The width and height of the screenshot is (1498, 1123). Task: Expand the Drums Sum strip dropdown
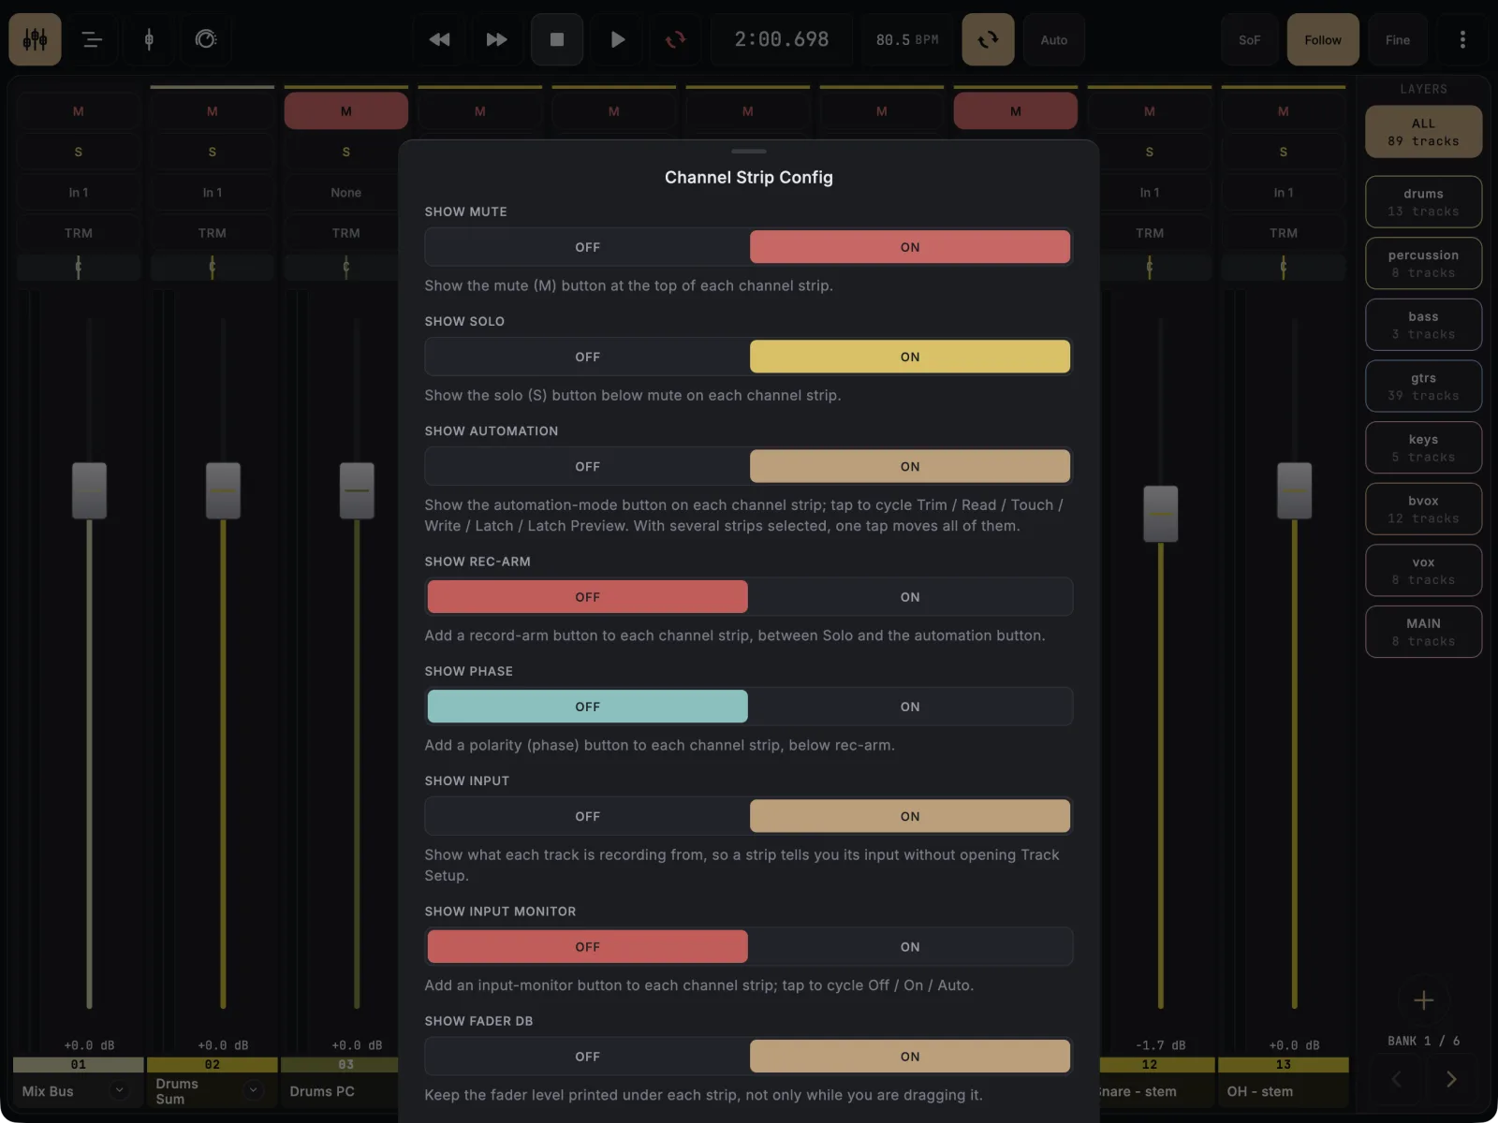pyautogui.click(x=253, y=1090)
